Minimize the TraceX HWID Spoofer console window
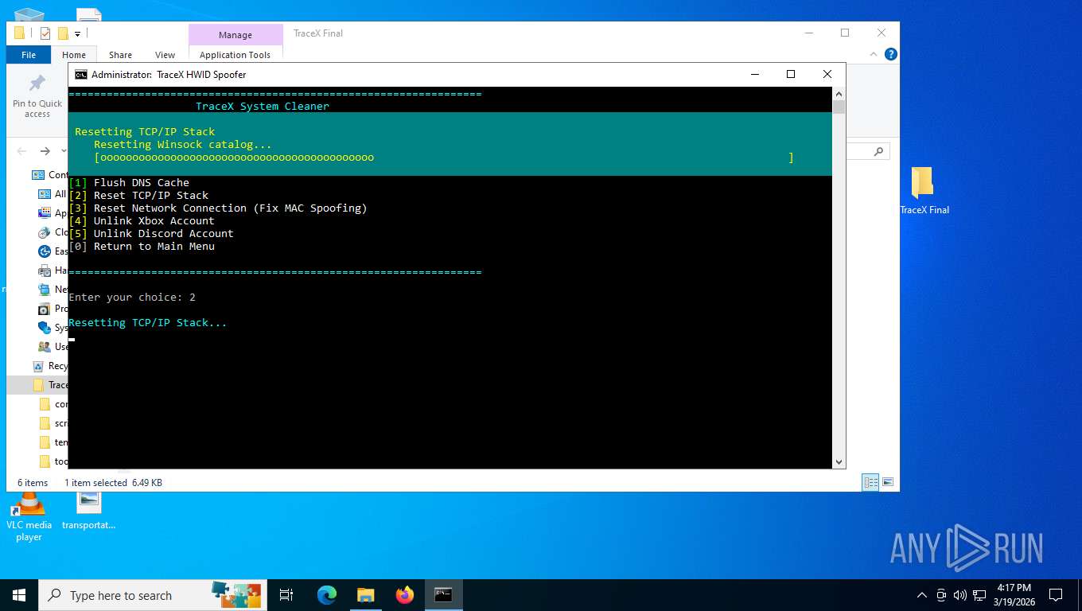 click(754, 74)
